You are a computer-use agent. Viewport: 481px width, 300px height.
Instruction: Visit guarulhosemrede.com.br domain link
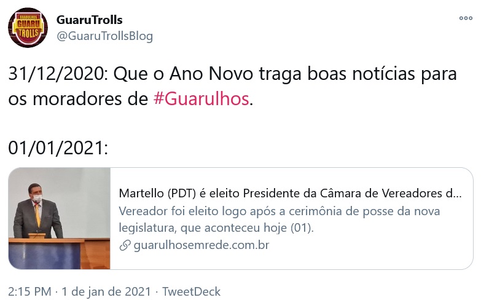pyautogui.click(x=201, y=245)
